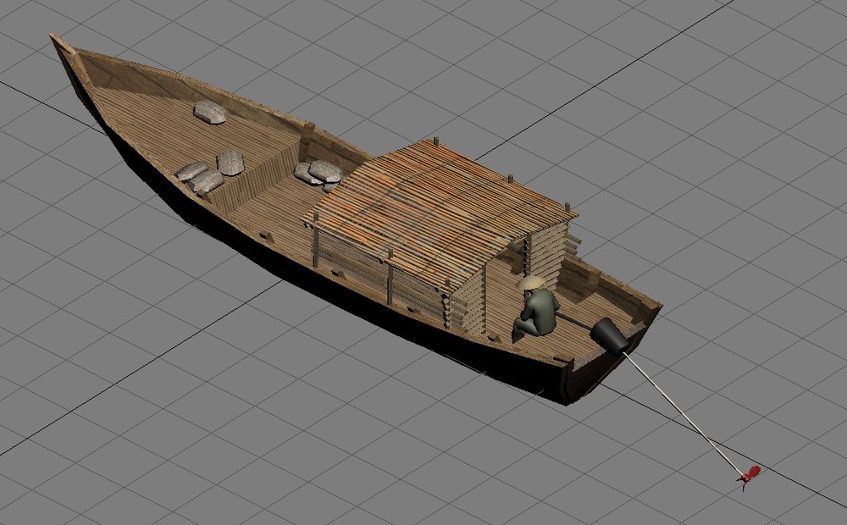Select the red propeller at shaft end
847x525 pixels.
click(748, 475)
